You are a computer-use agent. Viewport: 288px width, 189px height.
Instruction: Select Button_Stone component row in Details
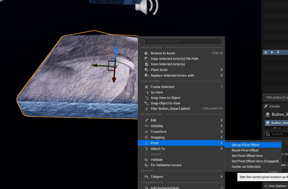(276, 123)
